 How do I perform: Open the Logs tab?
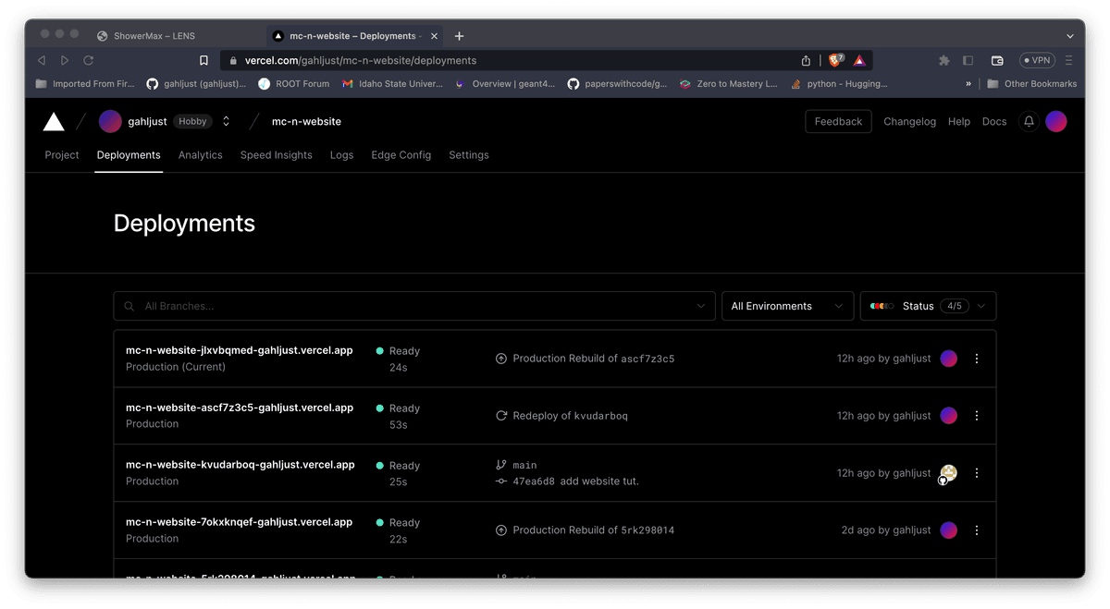click(342, 155)
